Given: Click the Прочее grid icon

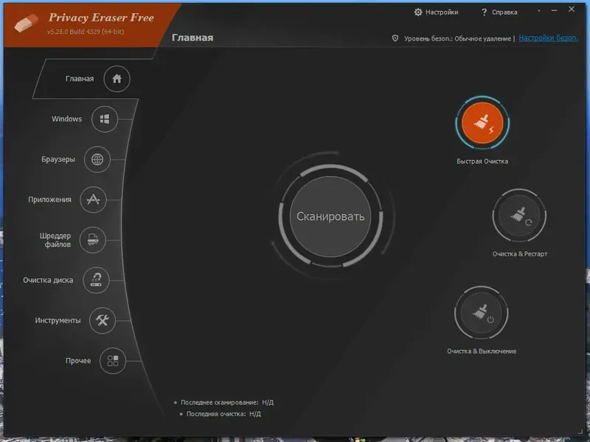Looking at the screenshot, I should coord(113,361).
